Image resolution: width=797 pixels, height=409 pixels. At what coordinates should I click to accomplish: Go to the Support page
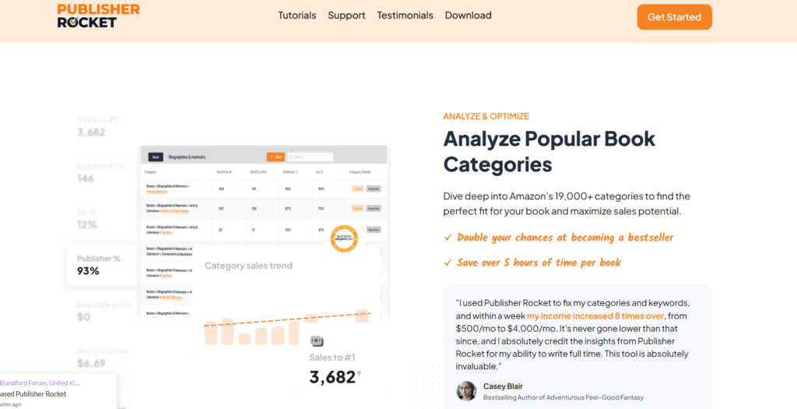[x=346, y=16]
